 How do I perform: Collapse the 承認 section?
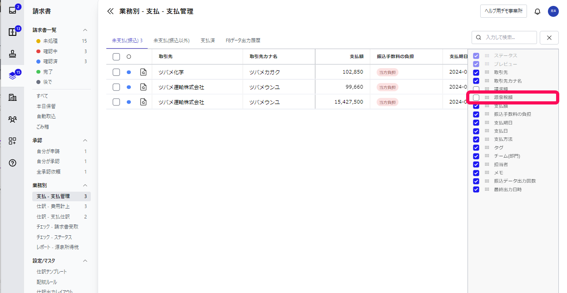(x=85, y=140)
